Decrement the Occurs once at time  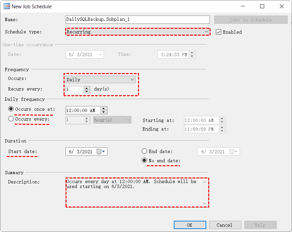tap(104, 112)
